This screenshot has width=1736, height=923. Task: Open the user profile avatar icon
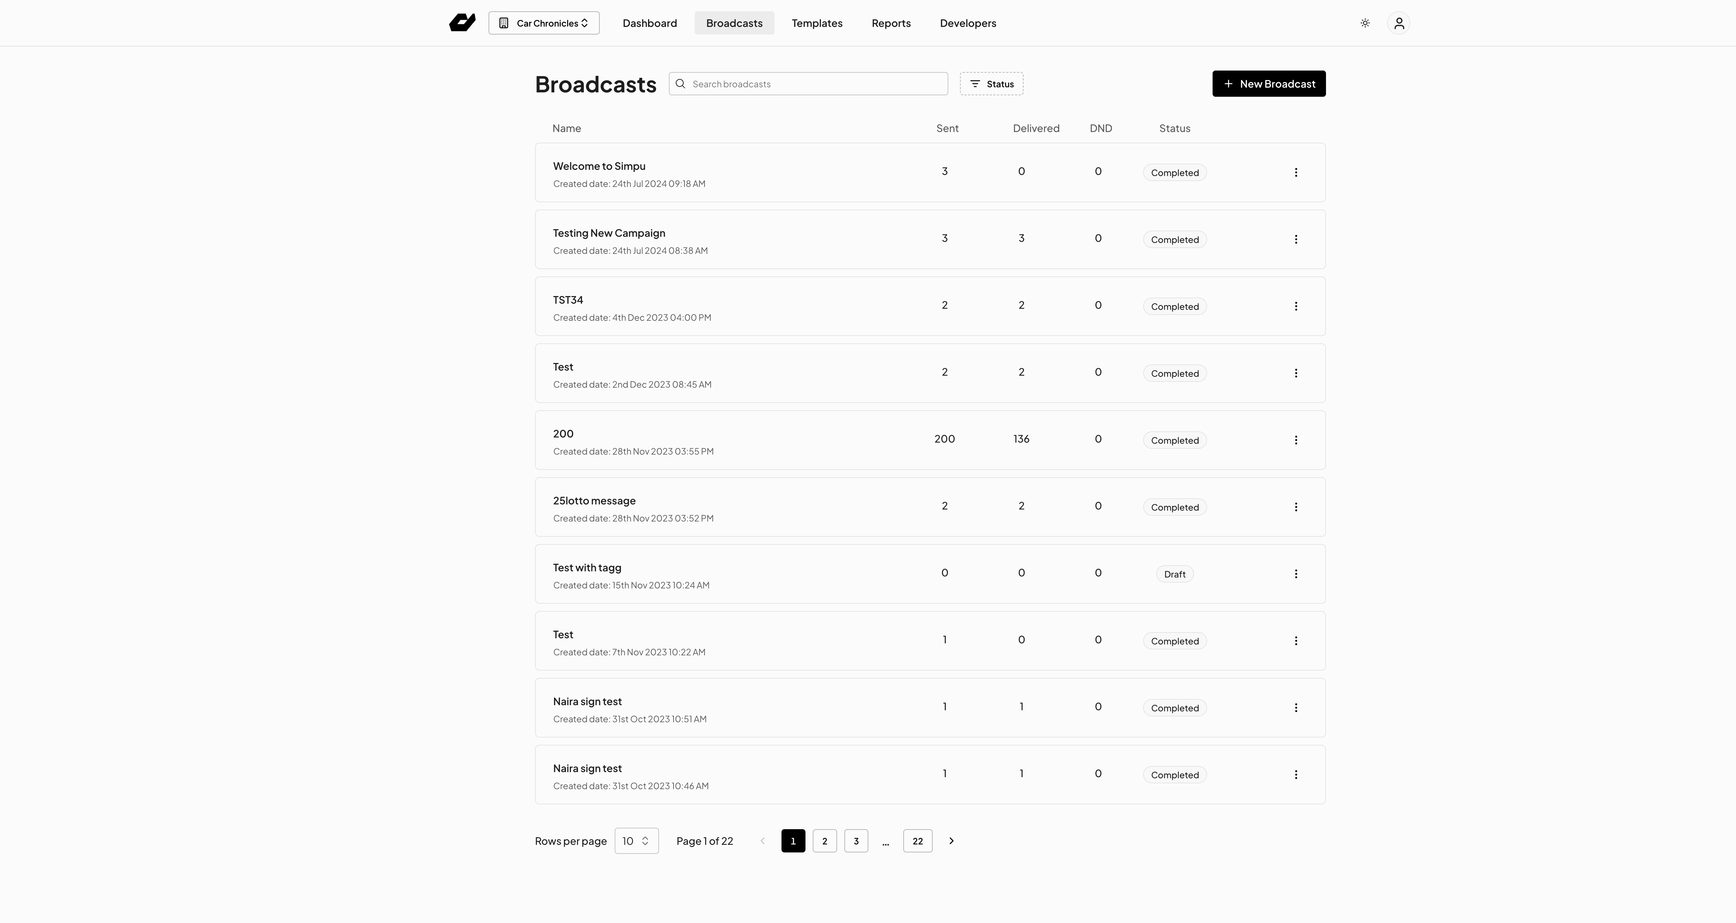1398,23
